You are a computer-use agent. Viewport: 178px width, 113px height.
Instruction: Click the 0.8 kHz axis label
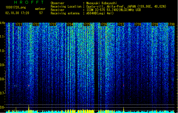3,79
